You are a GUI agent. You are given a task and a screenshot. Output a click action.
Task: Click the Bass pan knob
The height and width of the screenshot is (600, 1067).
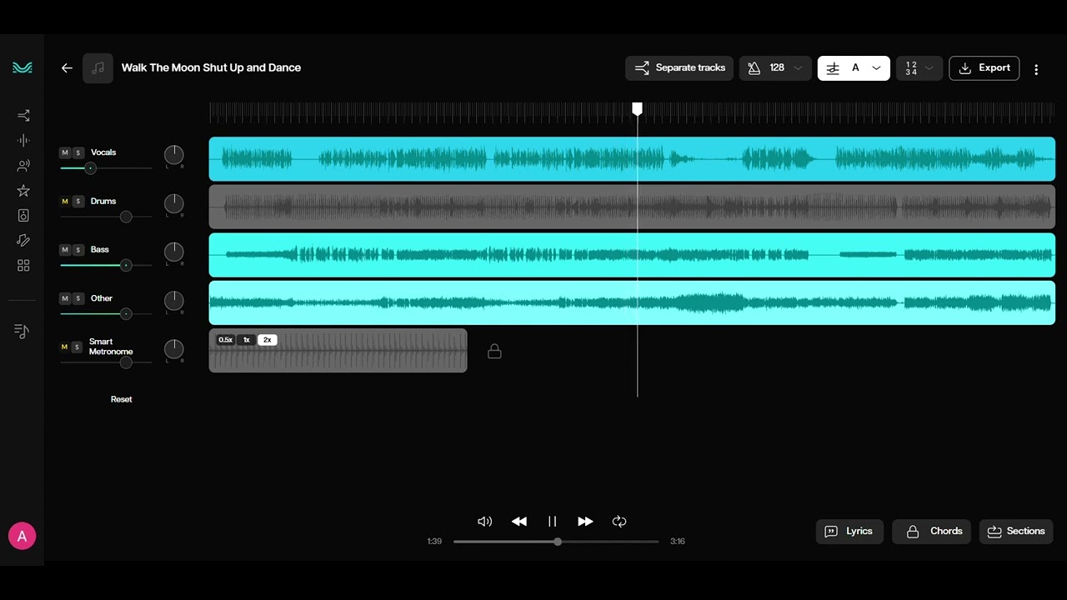173,252
